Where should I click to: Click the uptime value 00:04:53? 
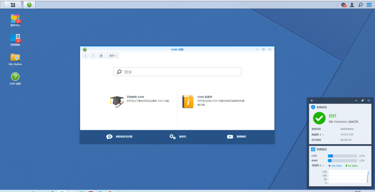tap(346, 140)
